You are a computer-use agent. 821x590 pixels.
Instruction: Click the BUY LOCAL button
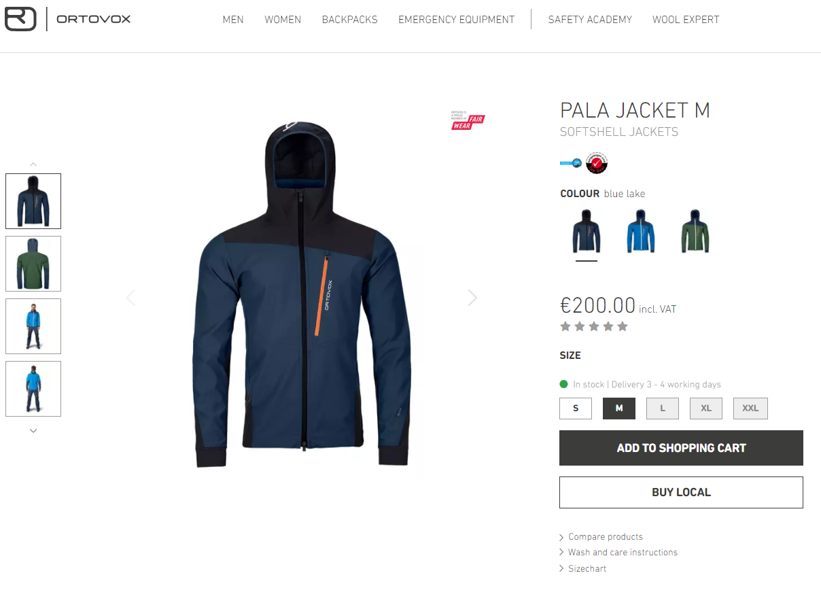[x=681, y=492]
